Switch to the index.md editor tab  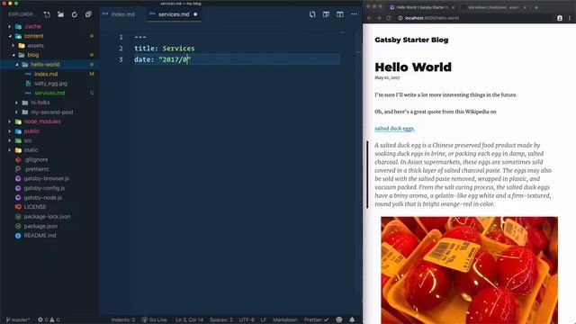122,14
